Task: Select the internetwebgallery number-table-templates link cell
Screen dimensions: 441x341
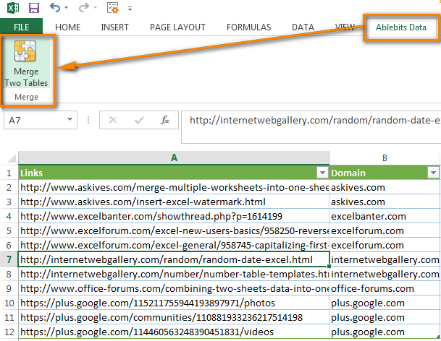Action: coord(174,274)
